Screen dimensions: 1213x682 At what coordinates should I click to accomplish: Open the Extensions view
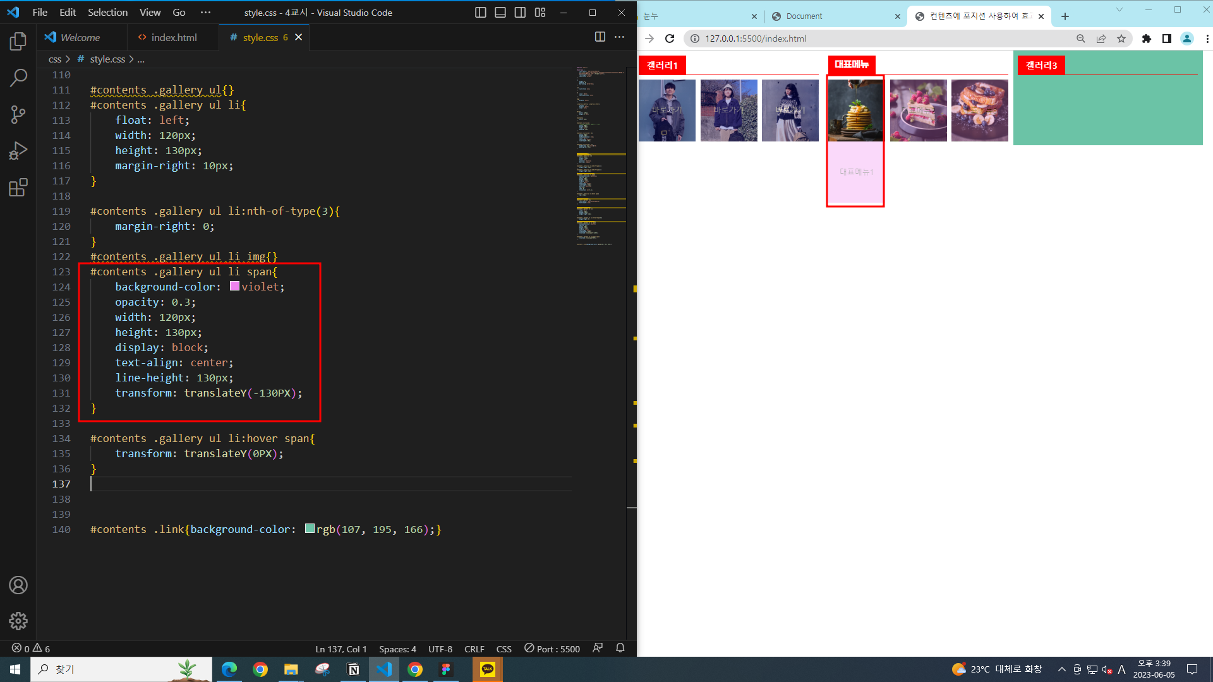tap(18, 188)
